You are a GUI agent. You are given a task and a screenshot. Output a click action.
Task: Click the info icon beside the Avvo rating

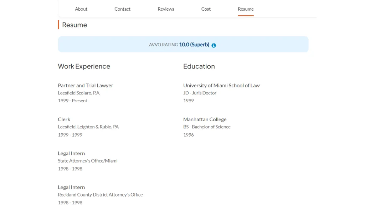[x=213, y=45]
